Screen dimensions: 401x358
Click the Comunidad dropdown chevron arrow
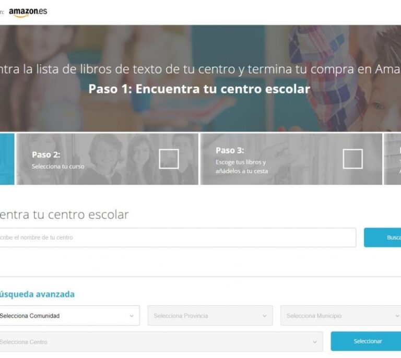click(x=132, y=316)
